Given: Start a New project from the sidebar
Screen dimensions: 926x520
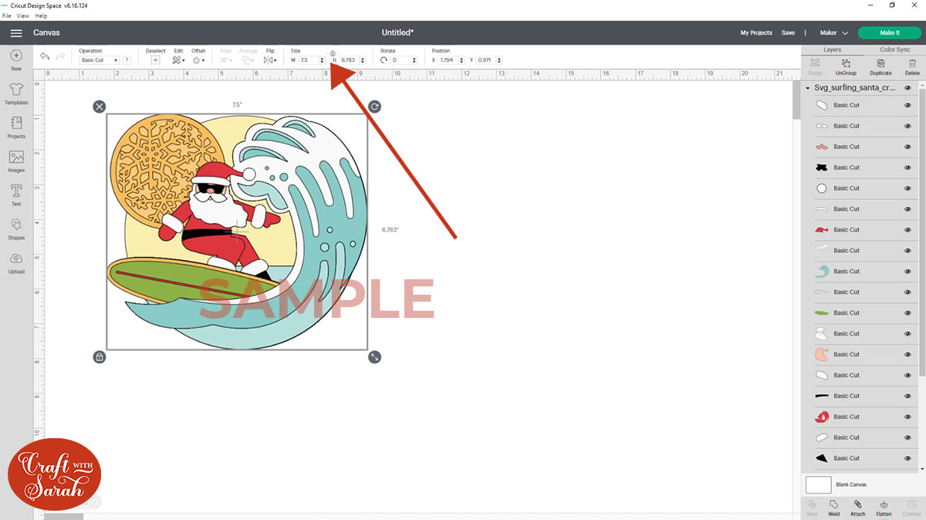Looking at the screenshot, I should pos(16,59).
